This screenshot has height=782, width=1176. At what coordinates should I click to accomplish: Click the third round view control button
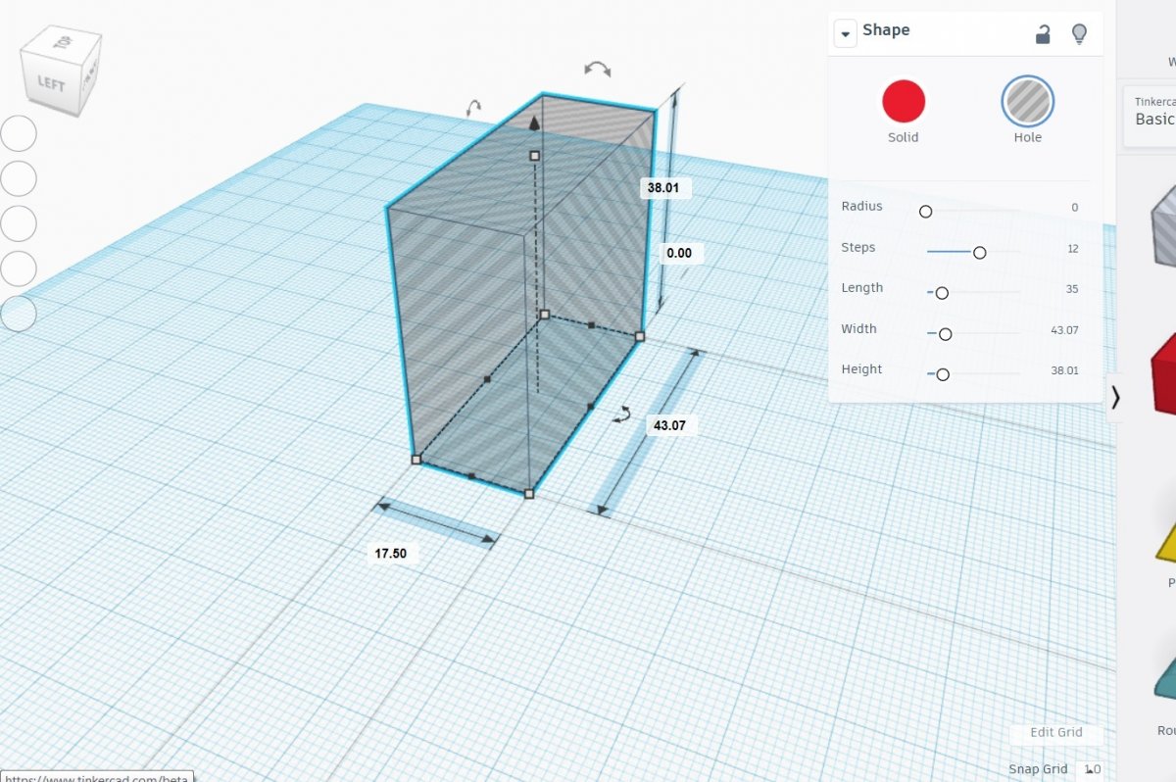click(x=19, y=223)
